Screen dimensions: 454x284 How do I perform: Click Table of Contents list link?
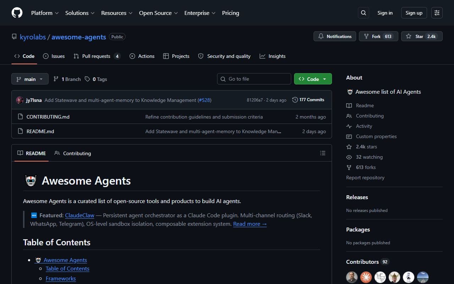pos(67,269)
